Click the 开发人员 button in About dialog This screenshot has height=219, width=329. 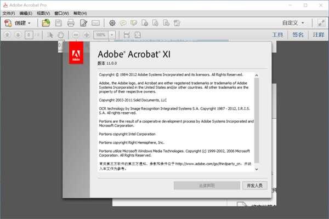pyautogui.click(x=255, y=186)
